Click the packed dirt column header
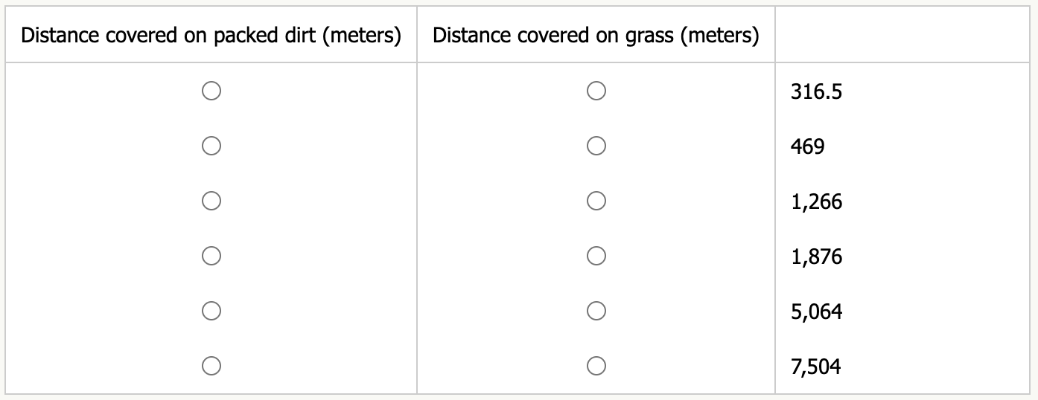1038x400 pixels. [211, 36]
